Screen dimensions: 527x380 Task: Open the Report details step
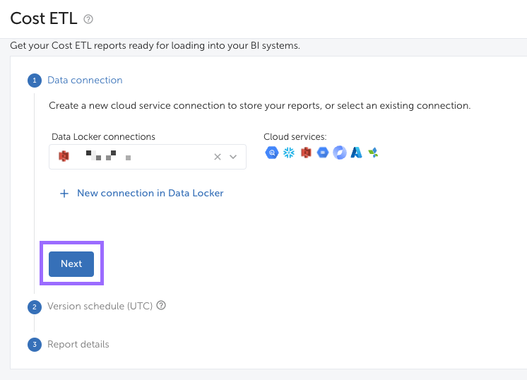click(78, 345)
